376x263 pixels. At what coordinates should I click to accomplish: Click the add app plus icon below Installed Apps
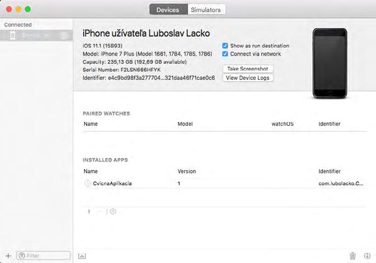[x=89, y=211]
